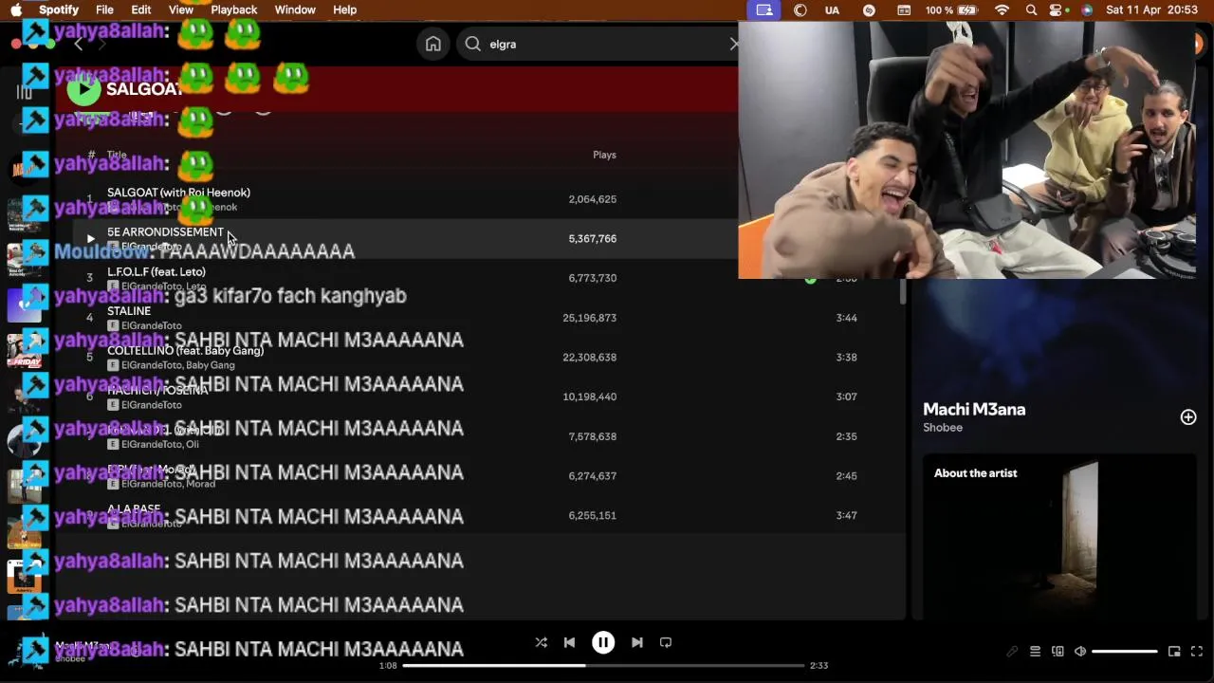Open the mini player icon
Viewport: 1214px width, 683px height.
(x=1174, y=652)
